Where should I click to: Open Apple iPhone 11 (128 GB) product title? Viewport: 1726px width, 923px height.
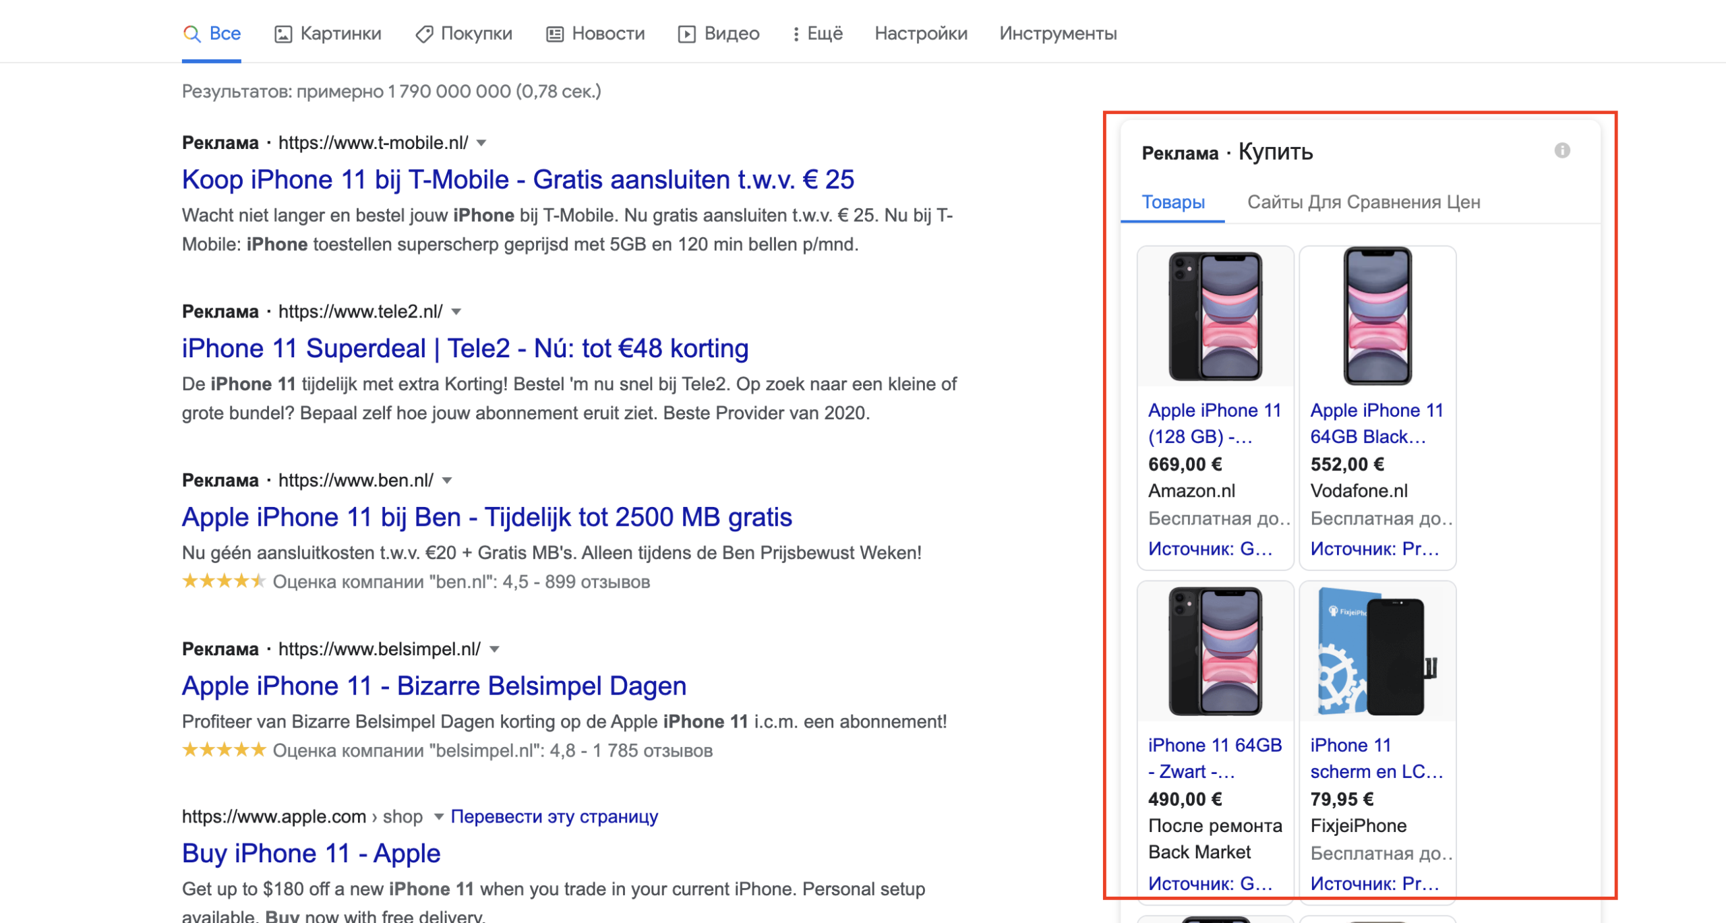(1215, 423)
